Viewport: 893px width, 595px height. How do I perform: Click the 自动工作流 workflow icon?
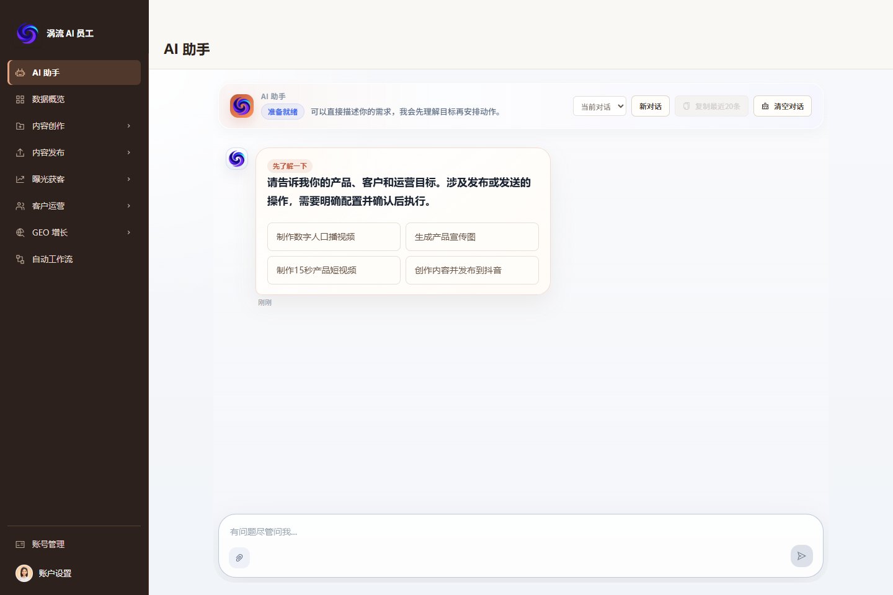[20, 259]
